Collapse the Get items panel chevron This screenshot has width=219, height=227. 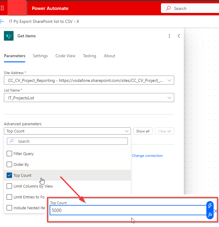[x=179, y=36]
